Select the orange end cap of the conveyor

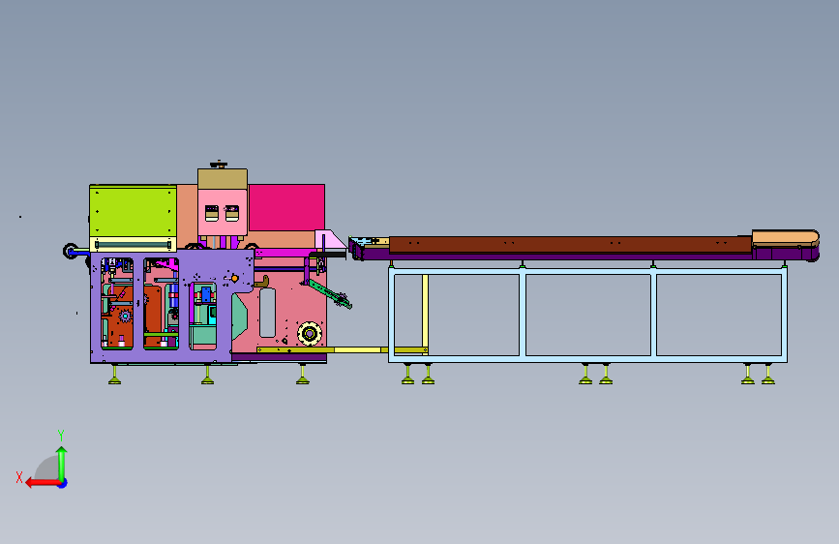[785, 238]
